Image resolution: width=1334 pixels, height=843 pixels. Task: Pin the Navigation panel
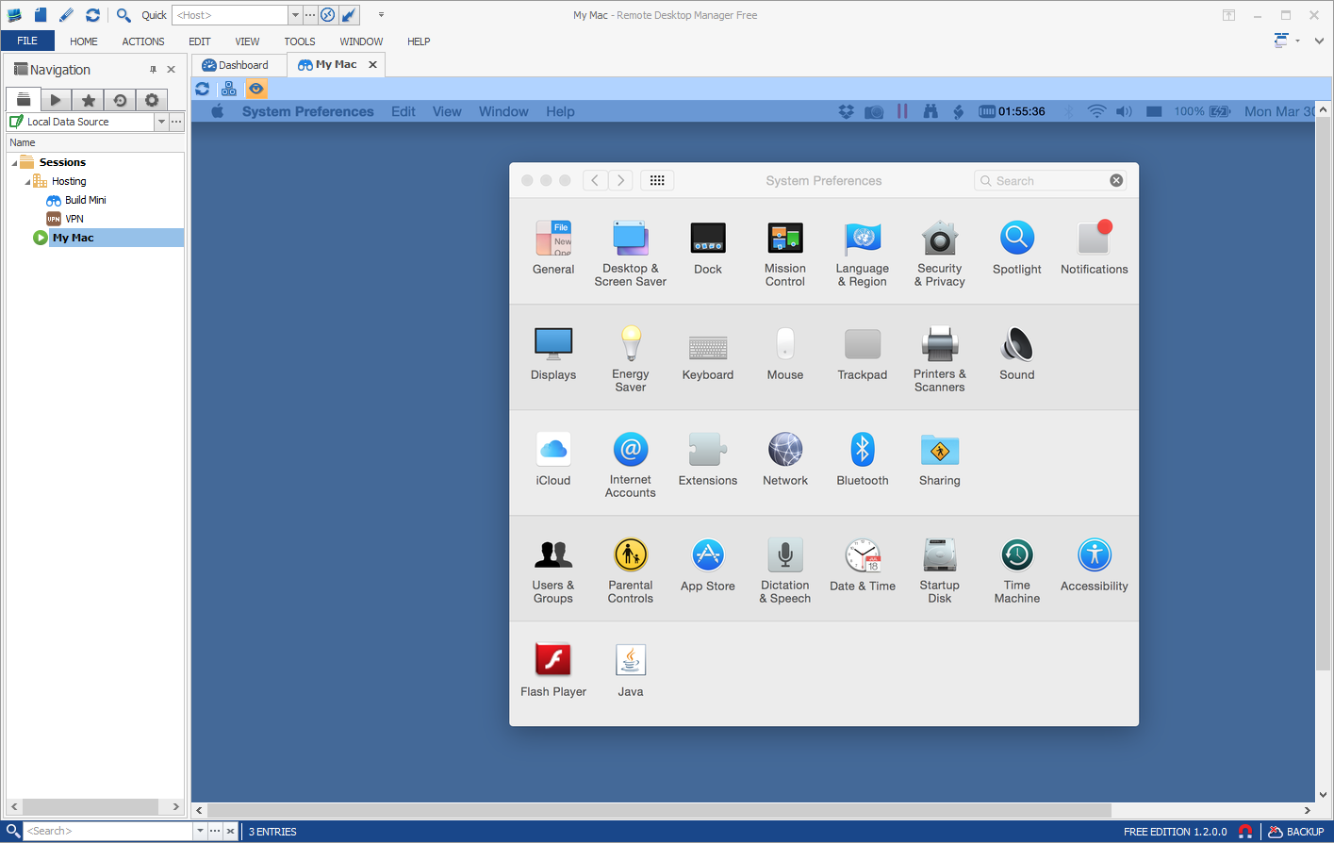point(153,70)
